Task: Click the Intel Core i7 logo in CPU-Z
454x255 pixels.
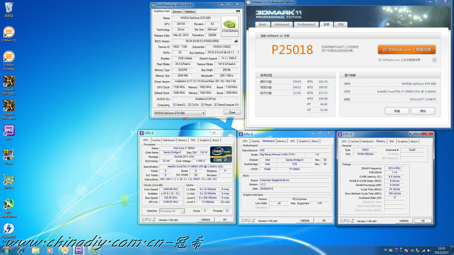Action: 221,154
